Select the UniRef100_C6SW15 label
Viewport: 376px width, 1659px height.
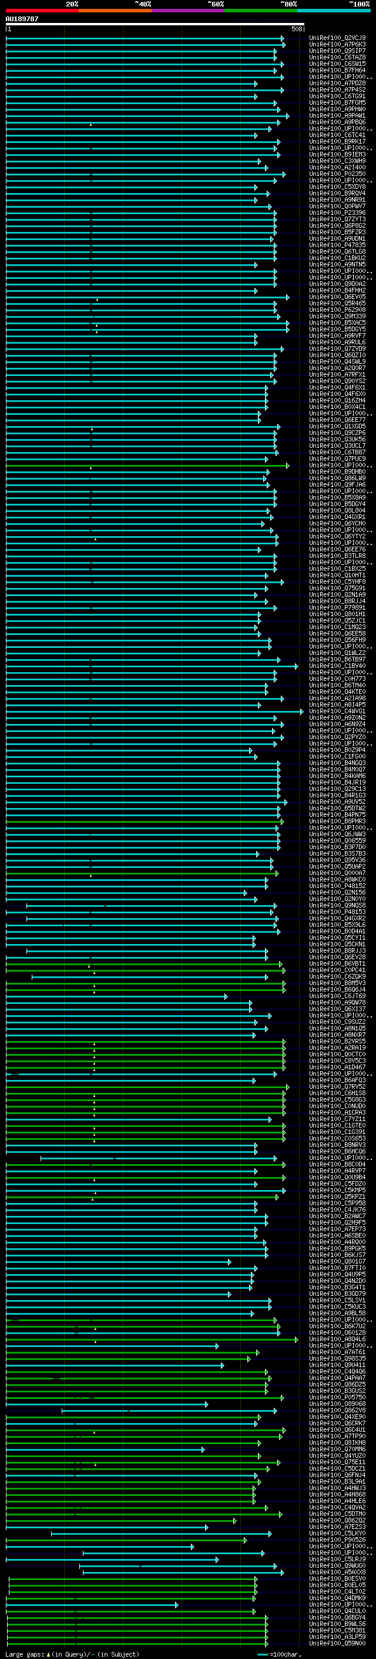coord(337,64)
